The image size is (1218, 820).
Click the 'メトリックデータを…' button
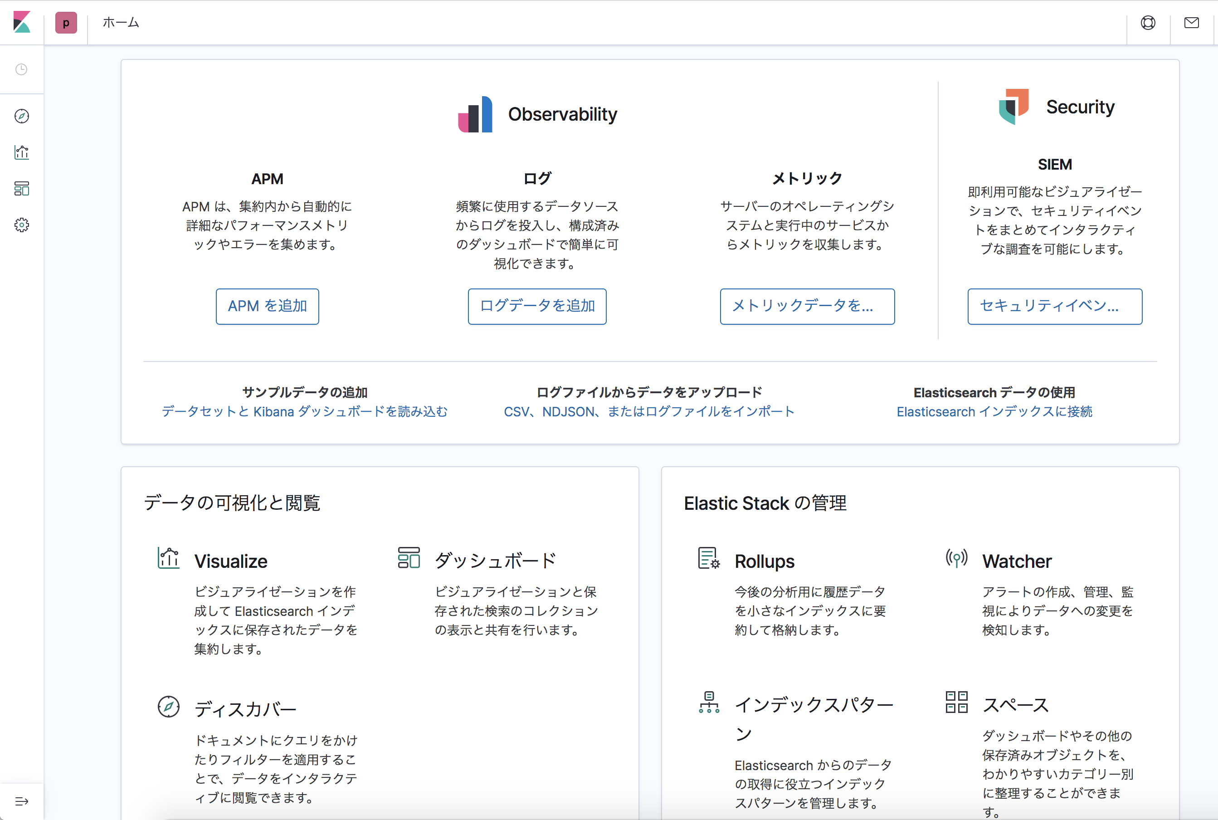[x=807, y=307]
